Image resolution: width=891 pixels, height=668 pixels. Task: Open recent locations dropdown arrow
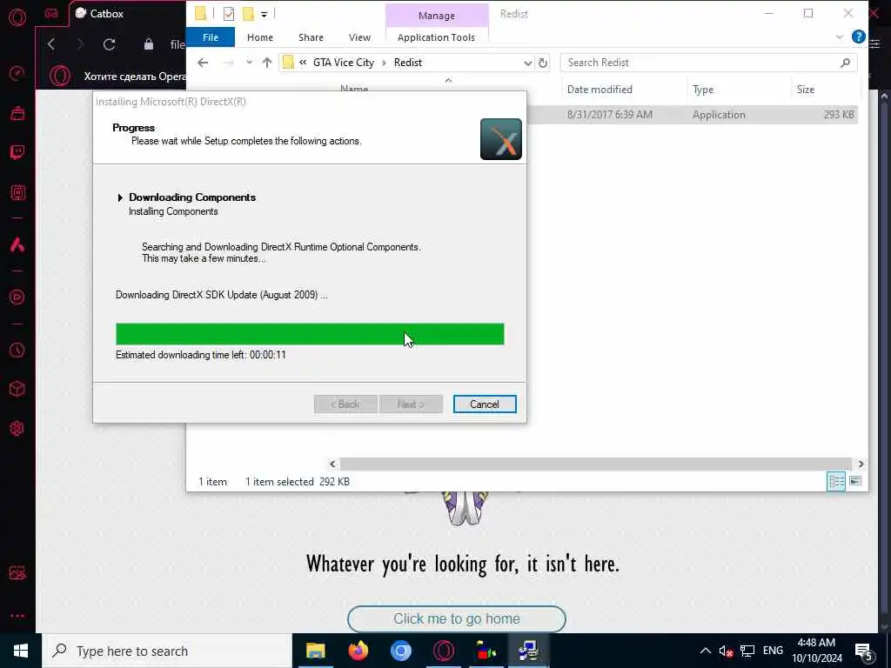tap(249, 63)
